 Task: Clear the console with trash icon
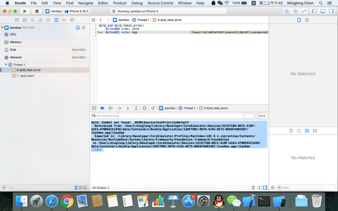pos(253,187)
